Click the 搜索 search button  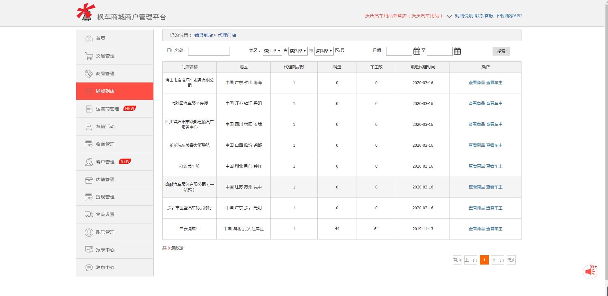[x=501, y=51]
